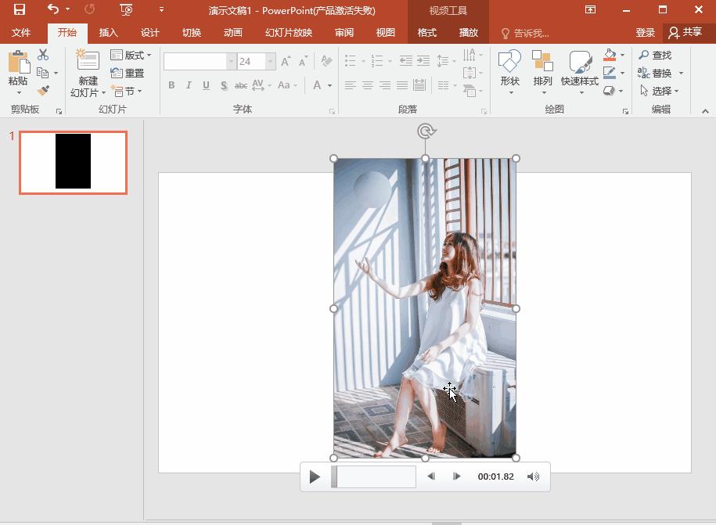
Task: Click the Arrange objects icon
Action: point(542,63)
